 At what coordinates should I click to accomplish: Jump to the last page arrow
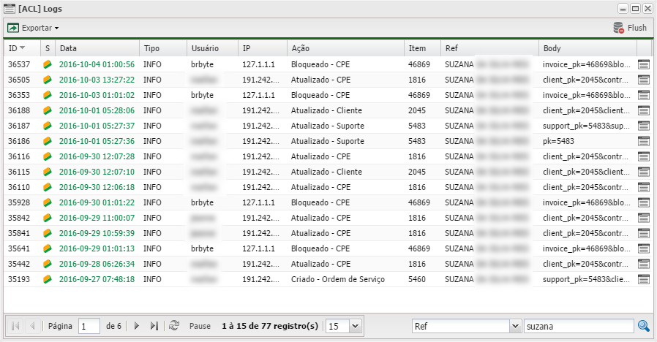tap(154, 326)
